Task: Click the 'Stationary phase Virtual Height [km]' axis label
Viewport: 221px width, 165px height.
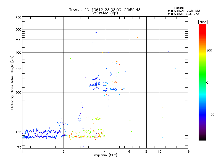Action: 12,82
